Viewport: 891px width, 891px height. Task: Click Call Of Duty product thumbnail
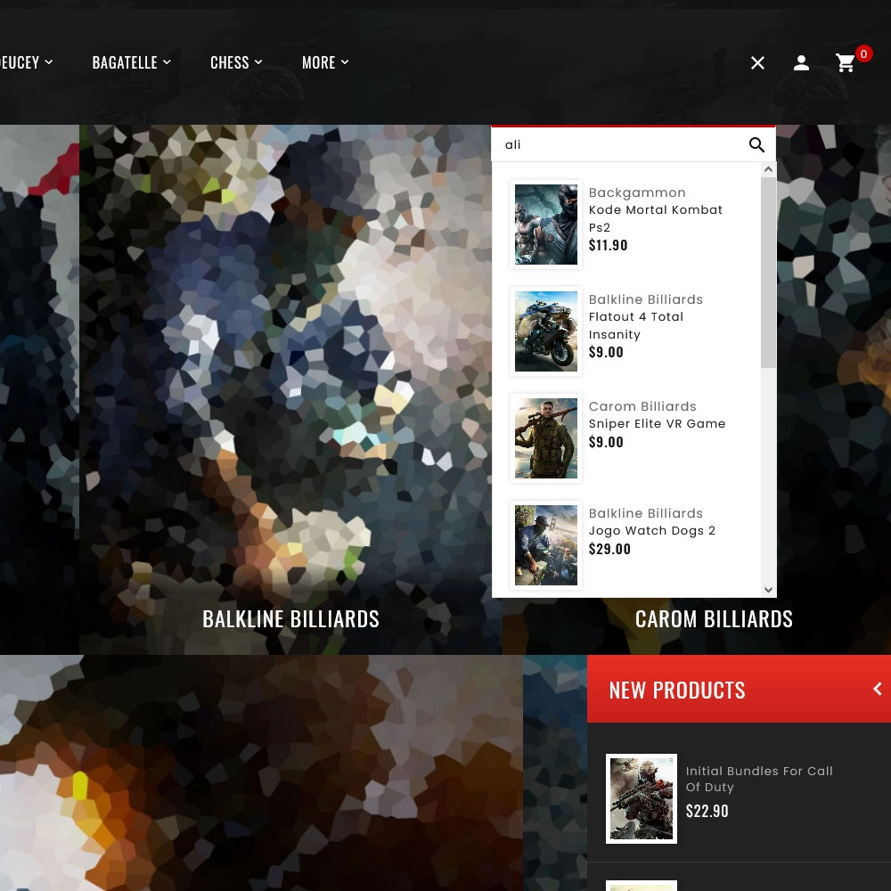[642, 798]
